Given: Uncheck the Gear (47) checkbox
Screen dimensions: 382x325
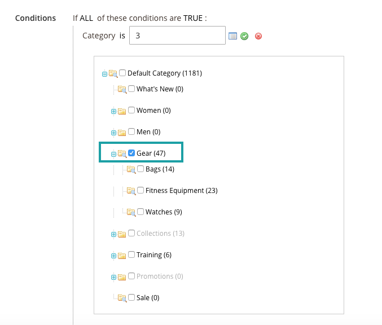Looking at the screenshot, I should 131,153.
